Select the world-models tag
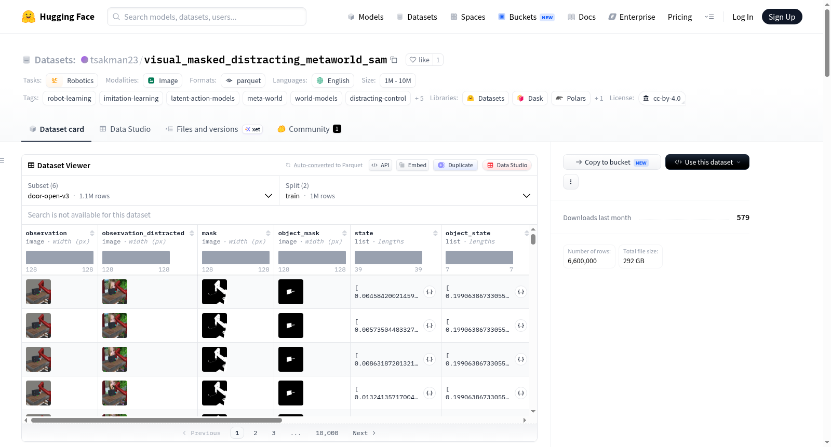Screen dimensions: 831x447 [x=316, y=98]
